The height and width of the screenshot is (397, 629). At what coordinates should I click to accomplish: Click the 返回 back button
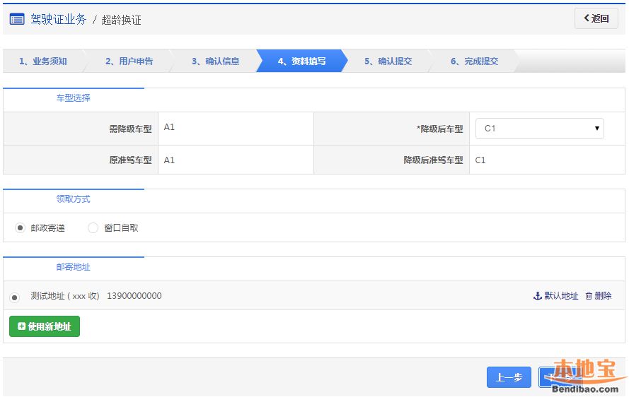596,19
